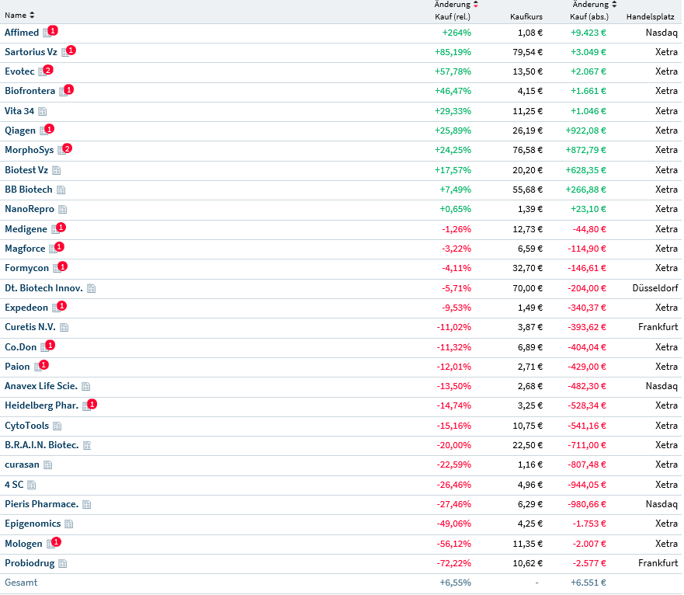Go to the Heidelberg Phar. stock page
The width and height of the screenshot is (684, 595).
click(x=41, y=405)
